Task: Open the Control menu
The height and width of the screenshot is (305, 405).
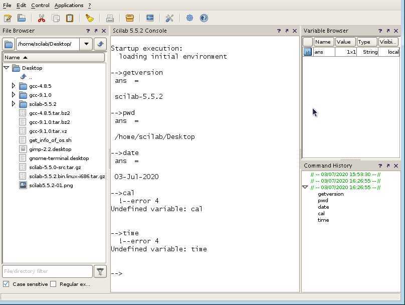Action: (x=40, y=5)
